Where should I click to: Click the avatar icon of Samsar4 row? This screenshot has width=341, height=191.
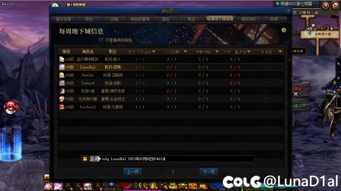coord(62,83)
